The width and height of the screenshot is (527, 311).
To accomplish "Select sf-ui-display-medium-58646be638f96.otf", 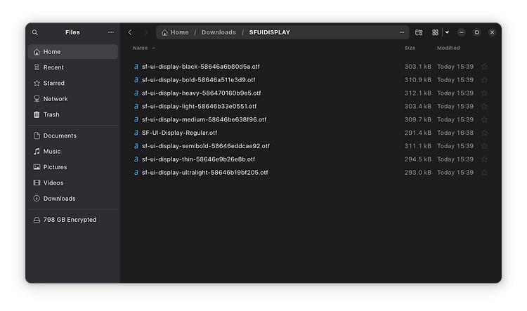I will [x=204, y=119].
